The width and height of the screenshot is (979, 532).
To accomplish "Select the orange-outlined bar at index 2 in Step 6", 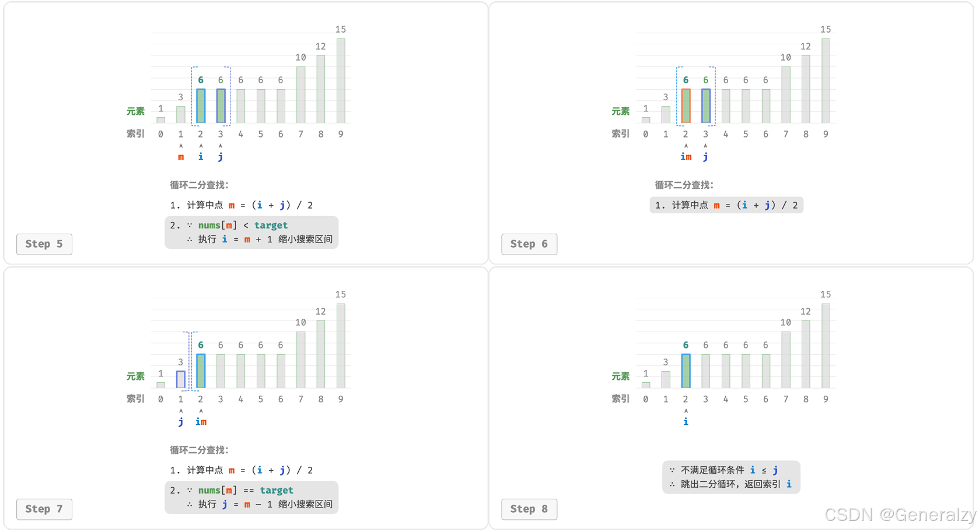I will (686, 106).
